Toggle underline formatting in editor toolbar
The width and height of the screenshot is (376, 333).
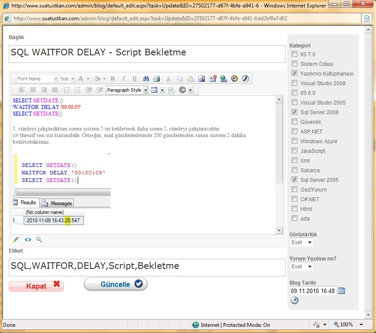point(134,79)
